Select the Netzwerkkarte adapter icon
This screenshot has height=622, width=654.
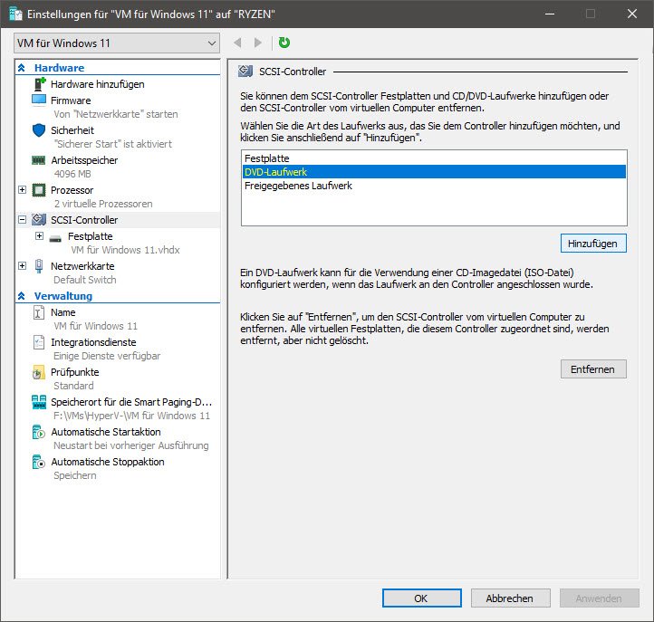(x=39, y=266)
